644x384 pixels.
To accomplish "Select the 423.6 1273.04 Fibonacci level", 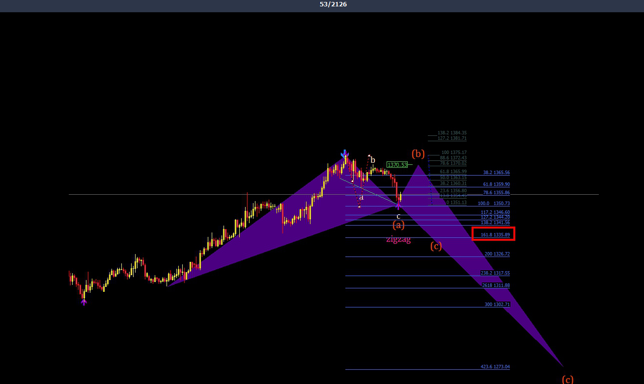I will pos(495,367).
